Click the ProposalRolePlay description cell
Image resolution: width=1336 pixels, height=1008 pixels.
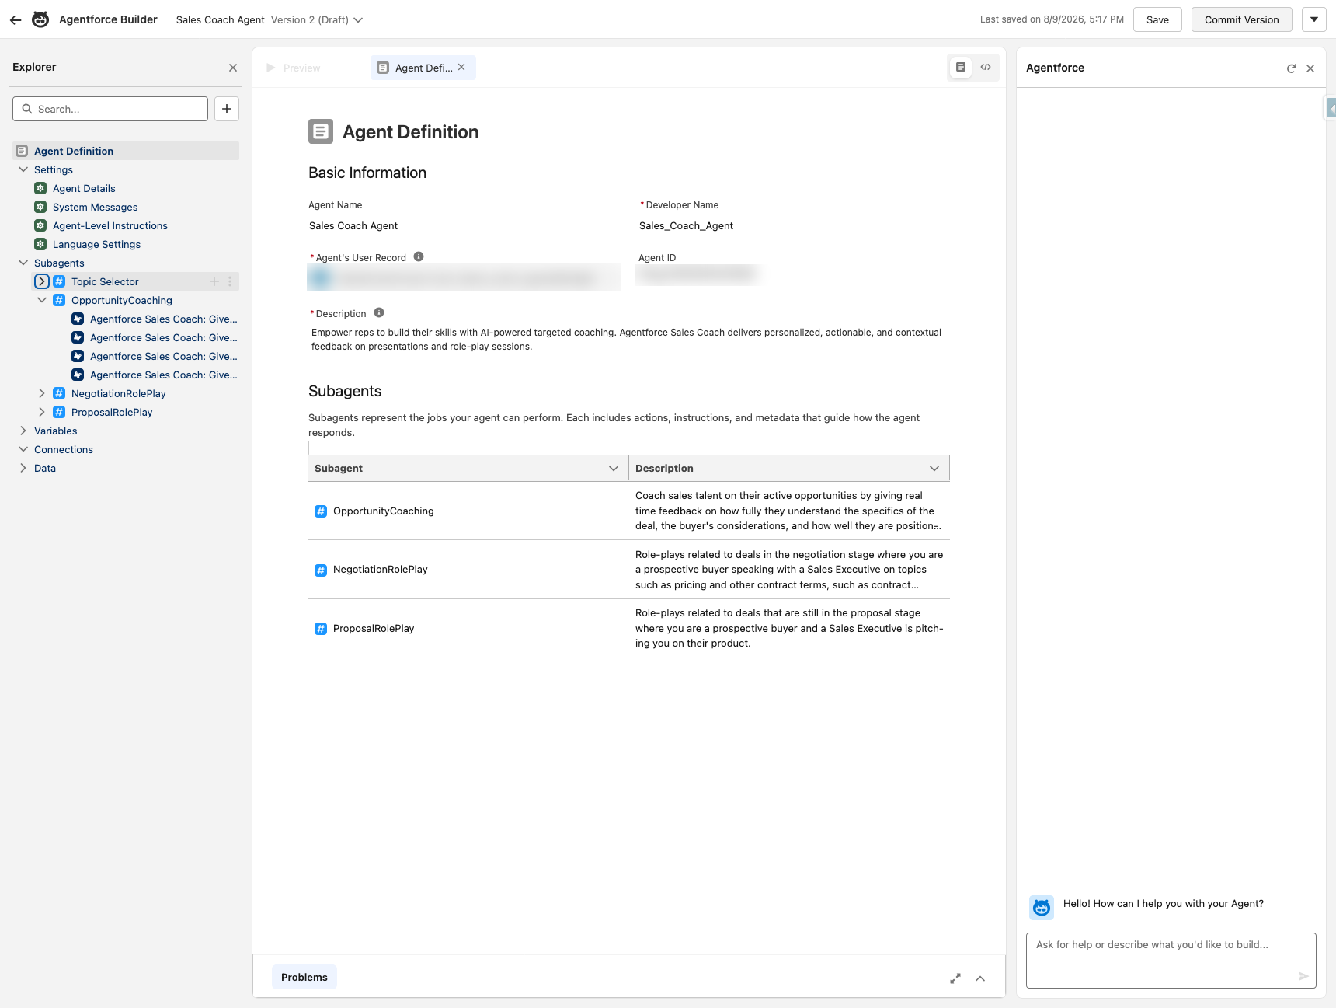point(789,628)
